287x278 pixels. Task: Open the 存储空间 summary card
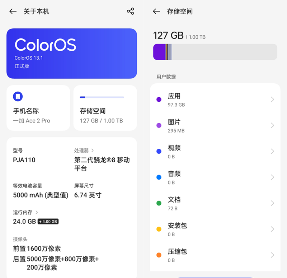[x=105, y=108]
